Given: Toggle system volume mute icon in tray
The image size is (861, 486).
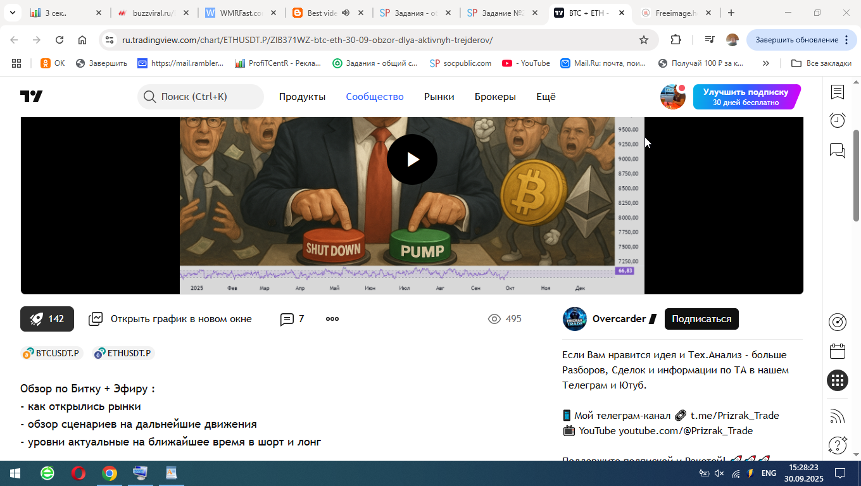Looking at the screenshot, I should click(x=719, y=473).
